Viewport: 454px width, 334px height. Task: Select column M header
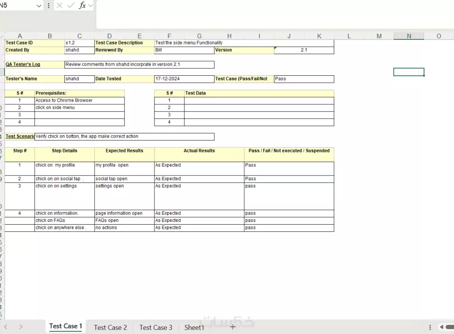point(379,36)
